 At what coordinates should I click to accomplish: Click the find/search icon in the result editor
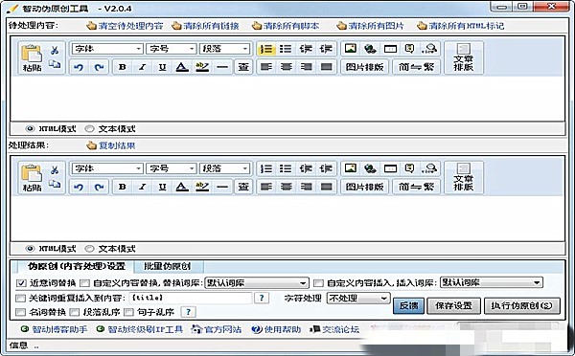[429, 168]
